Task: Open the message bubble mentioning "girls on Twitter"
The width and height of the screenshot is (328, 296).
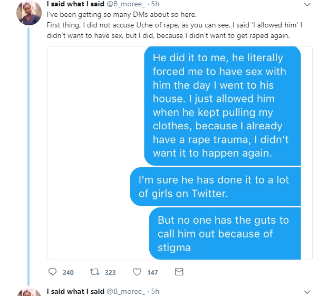Action: point(215,186)
